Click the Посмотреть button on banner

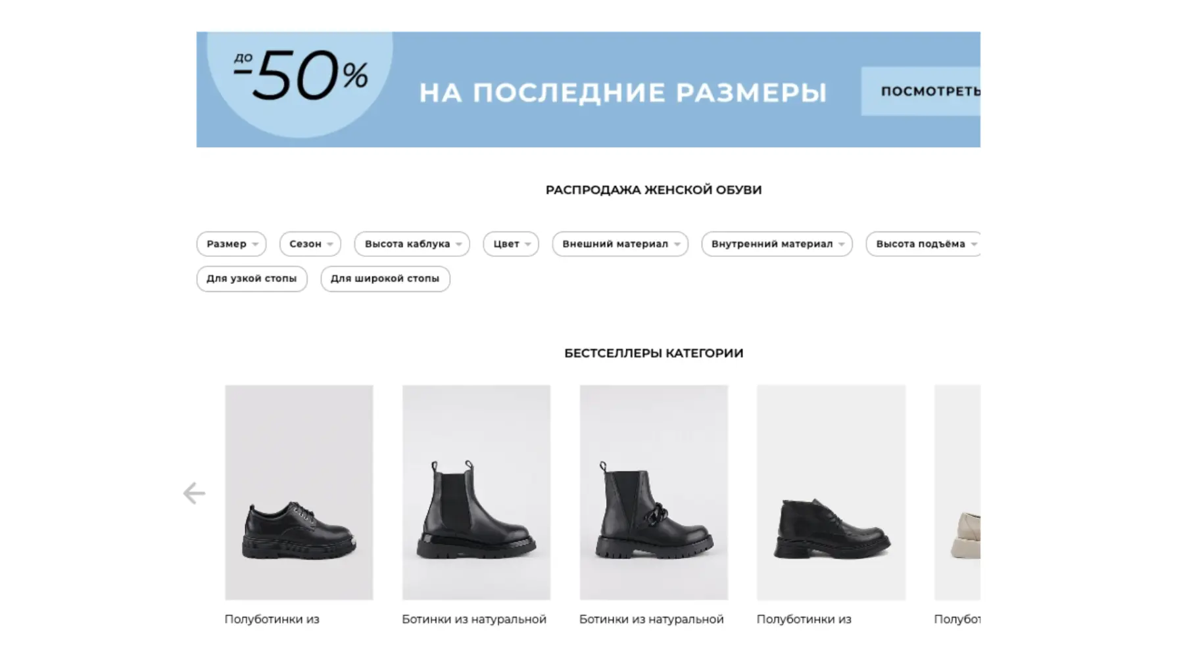921,91
